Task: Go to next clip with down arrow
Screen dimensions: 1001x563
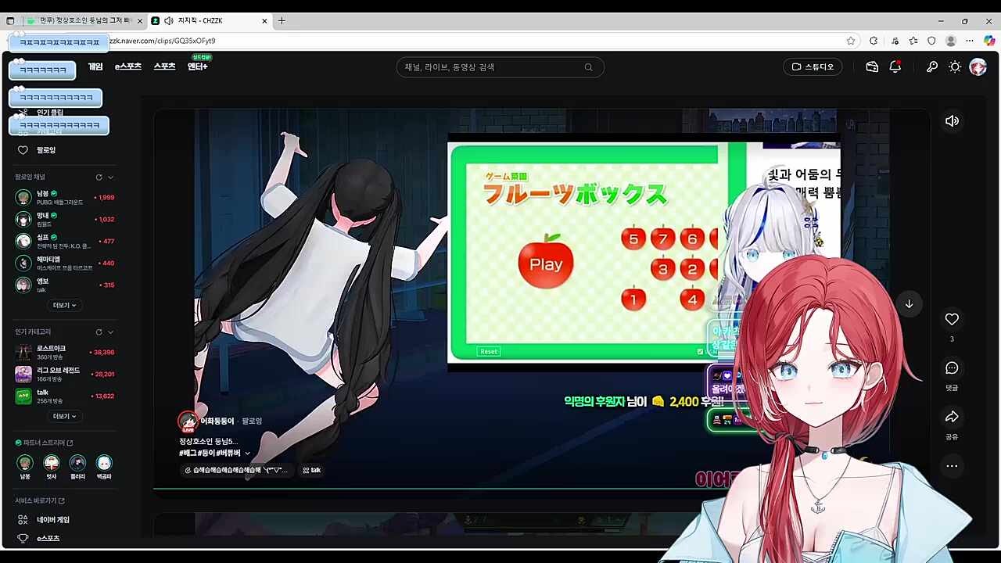Action: click(909, 304)
